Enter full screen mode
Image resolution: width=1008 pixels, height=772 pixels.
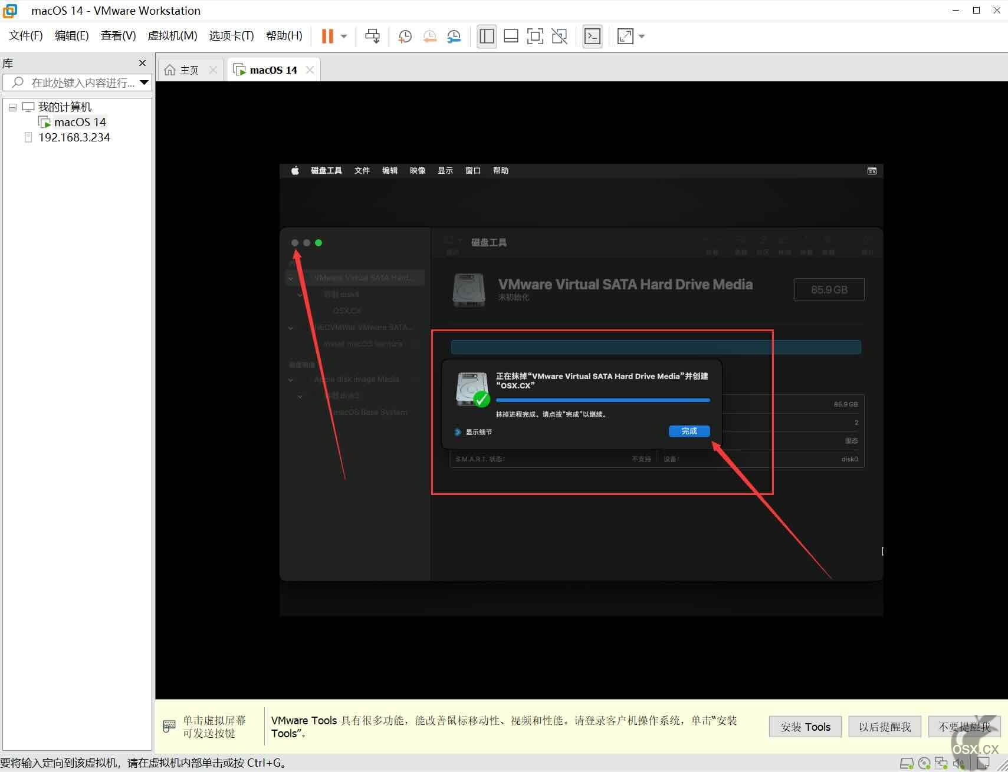(x=535, y=37)
